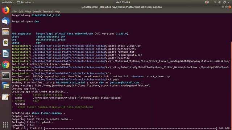The width and height of the screenshot is (232, 130).
Task: Click the screen recording indicator icon
Action: click(207, 2)
